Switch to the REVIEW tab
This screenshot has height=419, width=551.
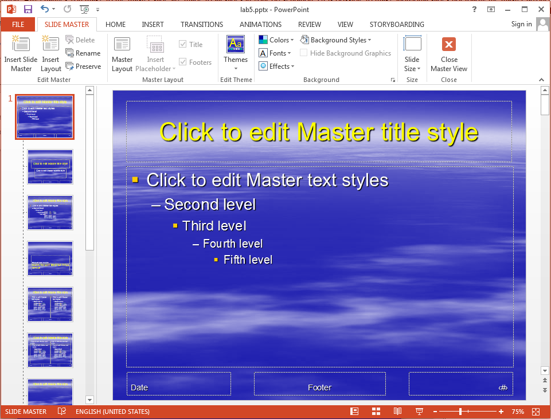click(x=309, y=24)
